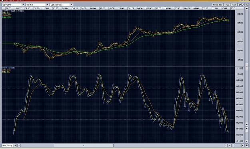Click the Add Study button

coord(7,145)
